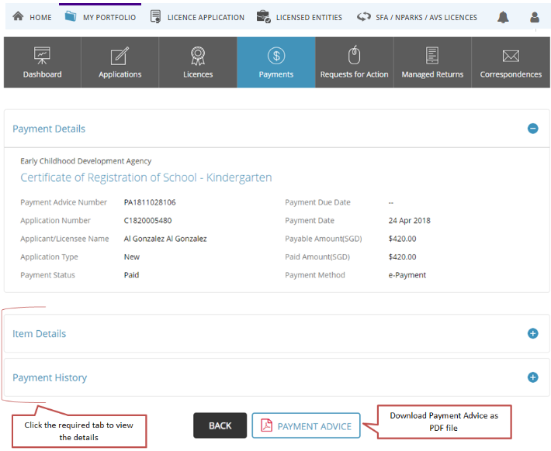Select LICENSED ENTITIES menu item

pyautogui.click(x=300, y=17)
